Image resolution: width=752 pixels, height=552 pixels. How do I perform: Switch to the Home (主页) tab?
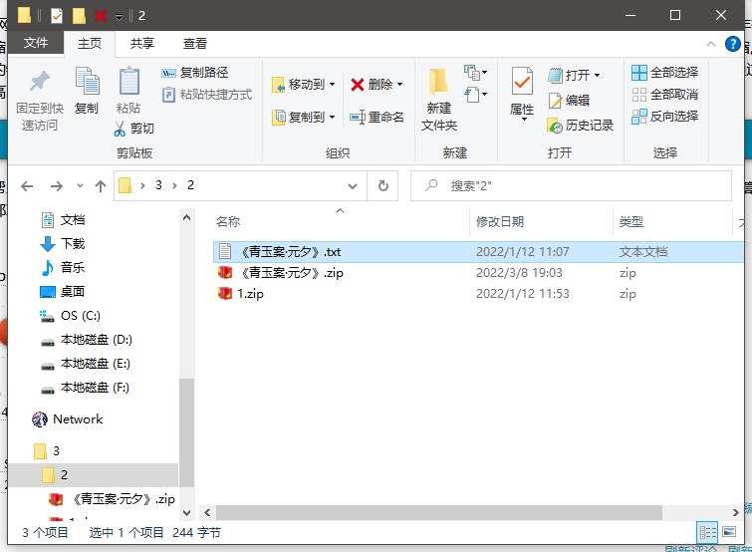pos(90,44)
